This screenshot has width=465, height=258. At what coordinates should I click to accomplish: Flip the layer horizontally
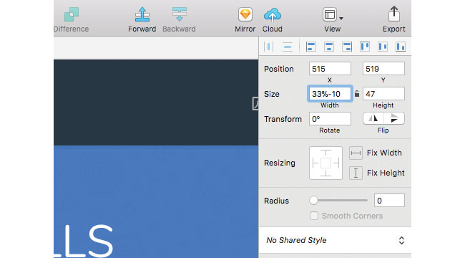click(x=373, y=118)
